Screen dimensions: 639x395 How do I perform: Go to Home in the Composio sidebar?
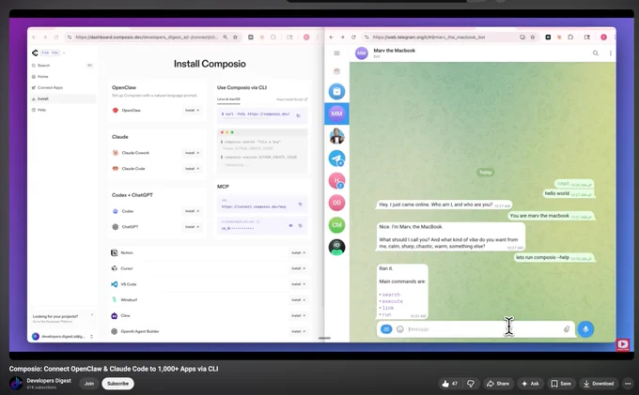(62, 77)
